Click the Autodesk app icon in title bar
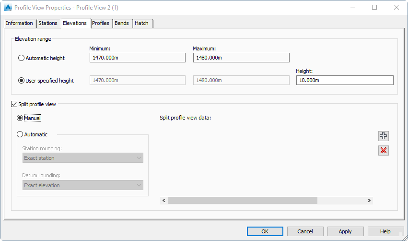The image size is (408, 241). (8, 8)
